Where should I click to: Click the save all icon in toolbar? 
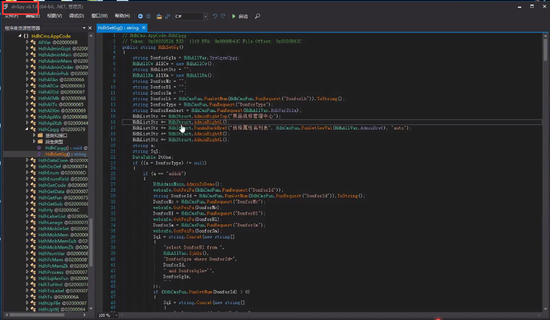[168, 16]
